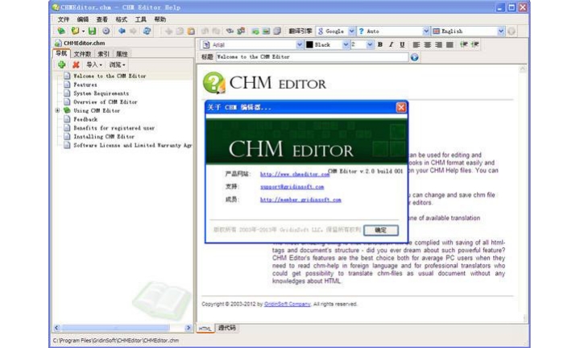This screenshot has width=580, height=348.
Task: Open the English target language dropdown
Action: coord(500,31)
